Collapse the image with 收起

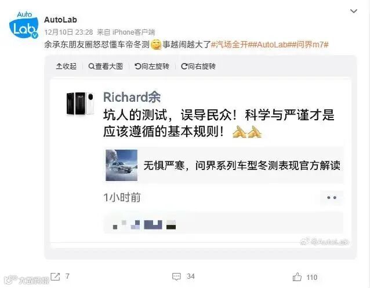[x=66, y=67]
